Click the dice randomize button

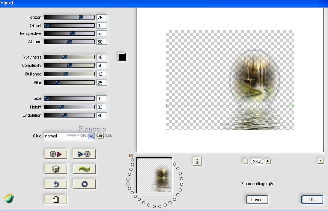tap(56, 169)
